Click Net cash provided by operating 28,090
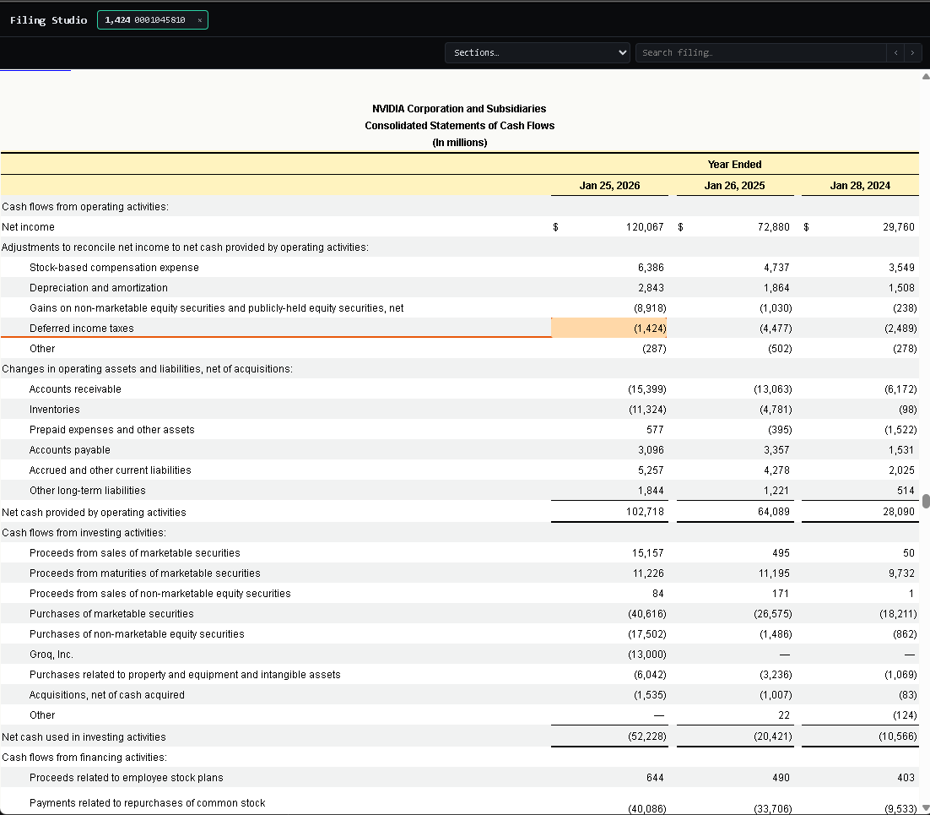This screenshot has width=930, height=815. pos(899,512)
